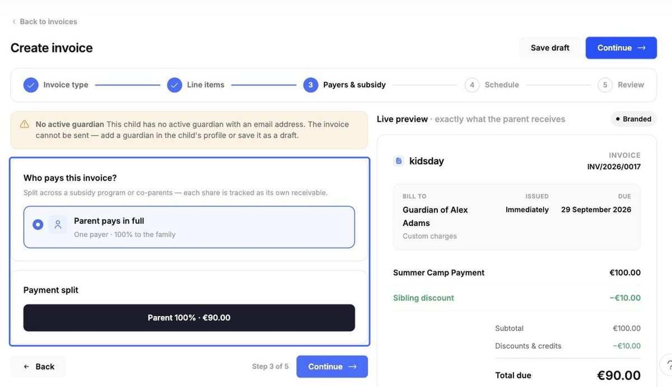Screen dimensions: 672x387
Task: Click the kidsday document logo icon
Action: (x=399, y=161)
